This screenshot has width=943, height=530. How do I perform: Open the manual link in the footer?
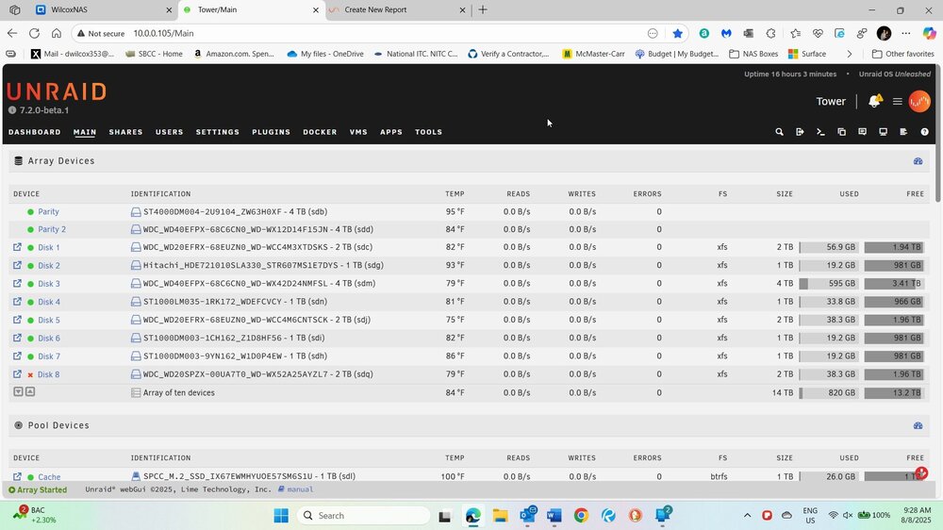pos(300,489)
